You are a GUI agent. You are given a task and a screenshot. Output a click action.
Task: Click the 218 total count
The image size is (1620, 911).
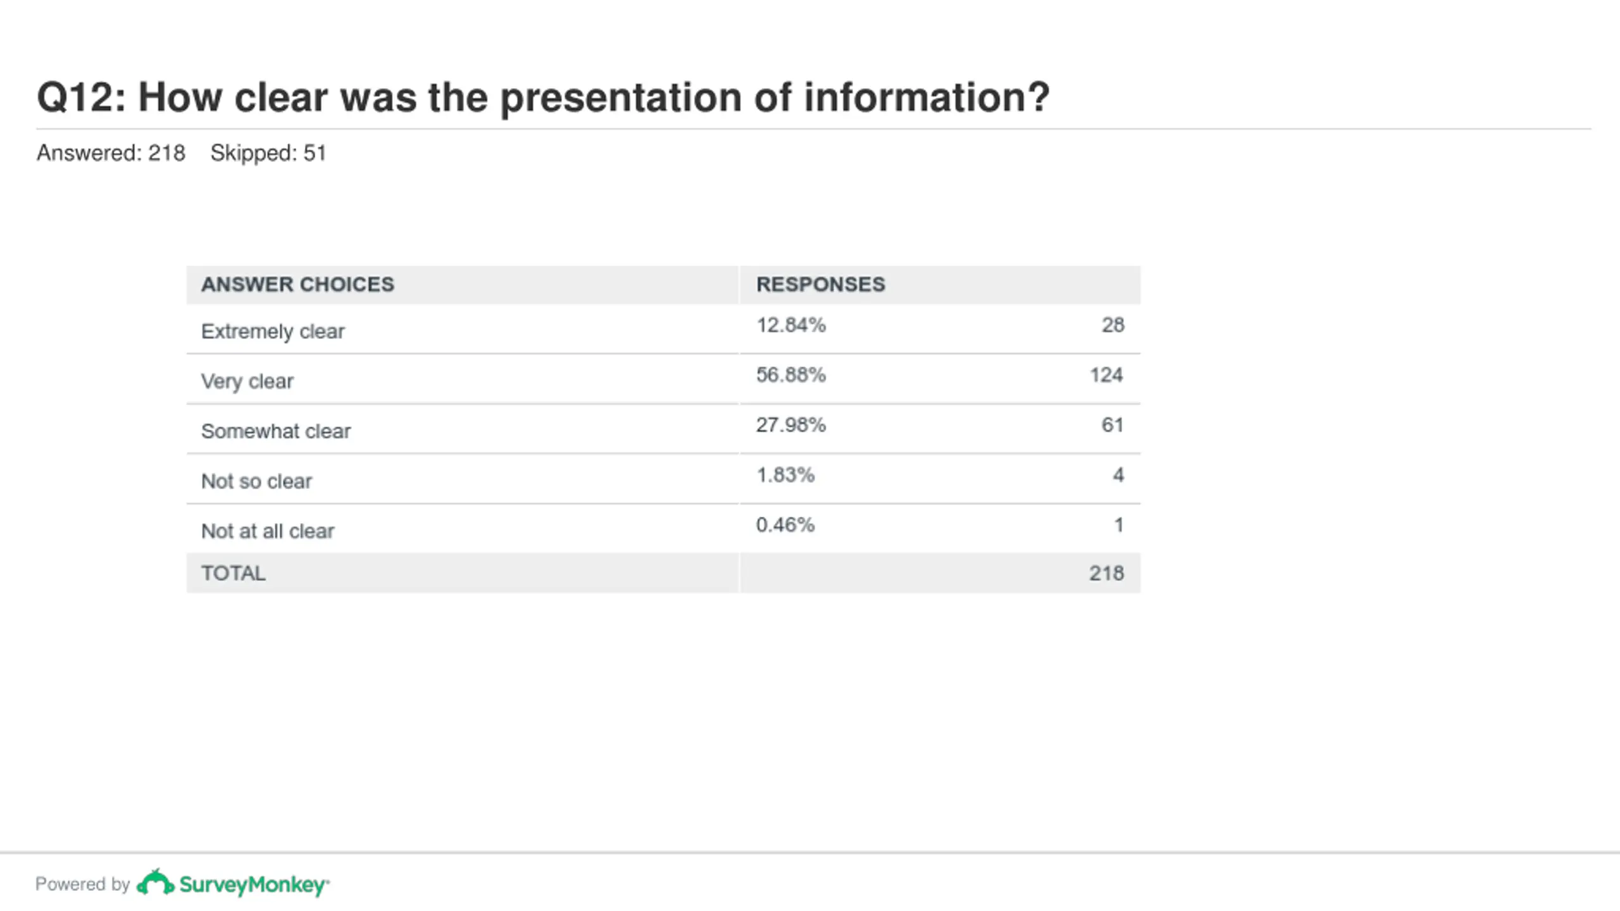(x=1106, y=573)
